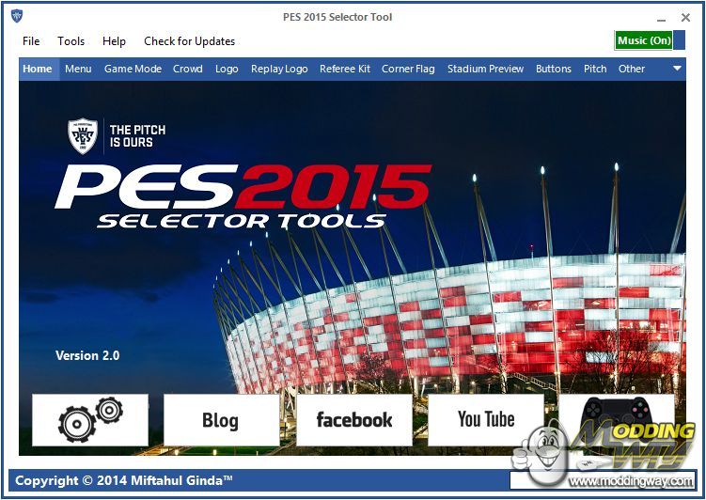Open the facebook logo button
The width and height of the screenshot is (706, 500).
tap(354, 420)
